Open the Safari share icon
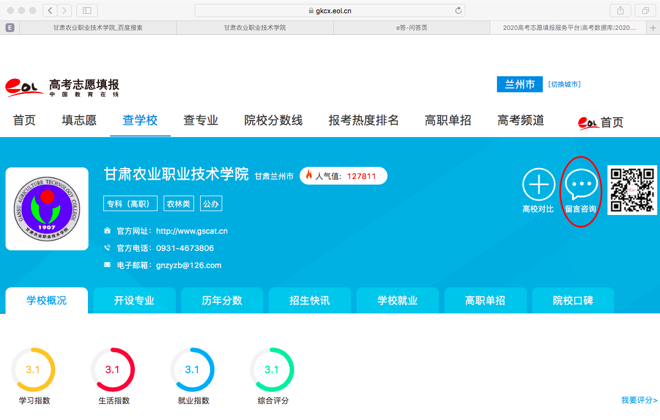Viewport: 660px width, 420px height. pos(620,11)
